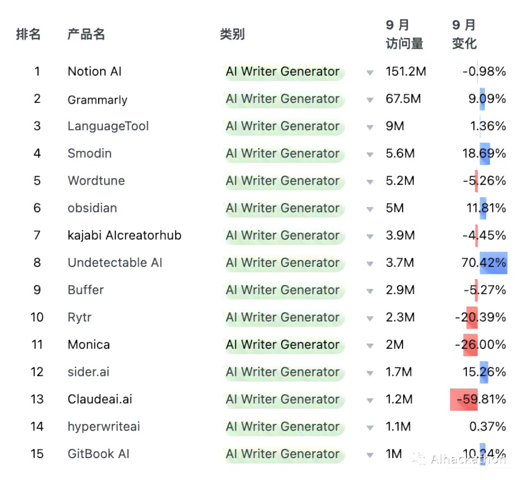Open the LanguageTool product entry
523x480 pixels.
[x=108, y=126]
